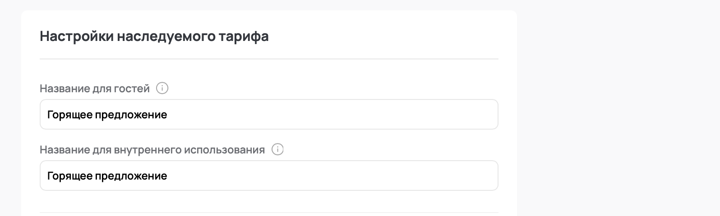Open info tooltip for "Название для внутреннего использования"
The height and width of the screenshot is (216, 720).
[x=277, y=149]
